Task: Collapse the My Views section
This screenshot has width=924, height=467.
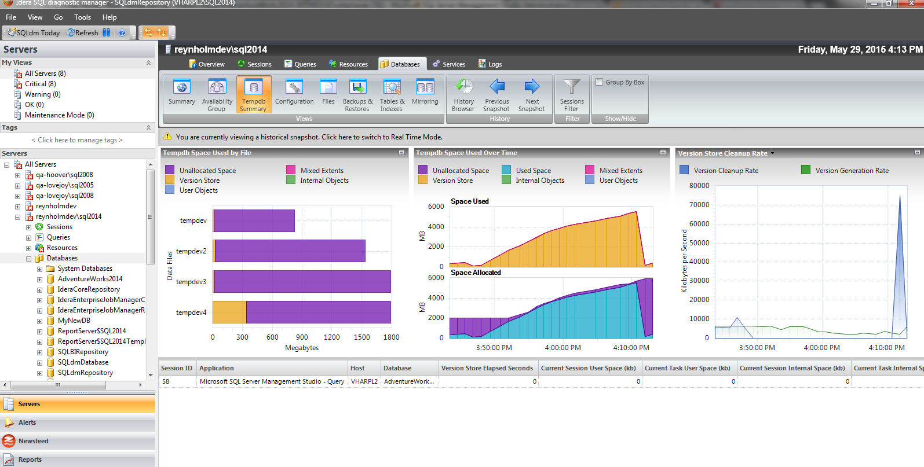Action: click(148, 62)
